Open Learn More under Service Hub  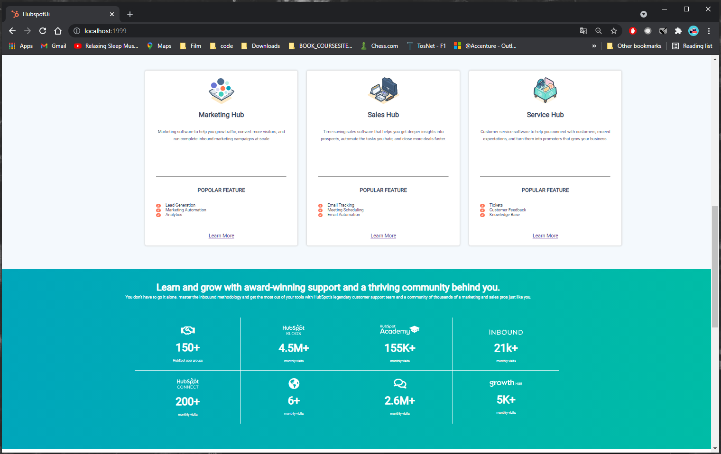point(545,236)
